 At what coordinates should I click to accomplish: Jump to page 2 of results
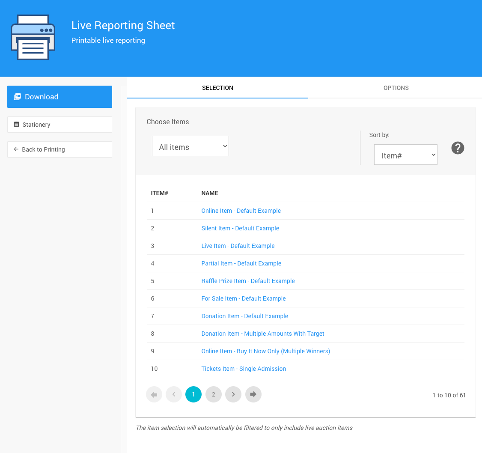pyautogui.click(x=214, y=394)
